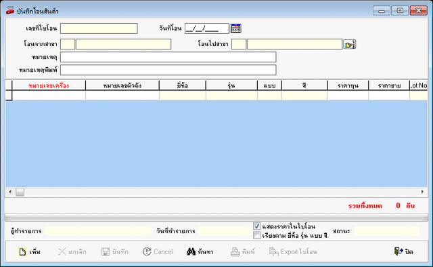
Task: Focus the หมายเหตุ text input field
Action: [x=168, y=57]
